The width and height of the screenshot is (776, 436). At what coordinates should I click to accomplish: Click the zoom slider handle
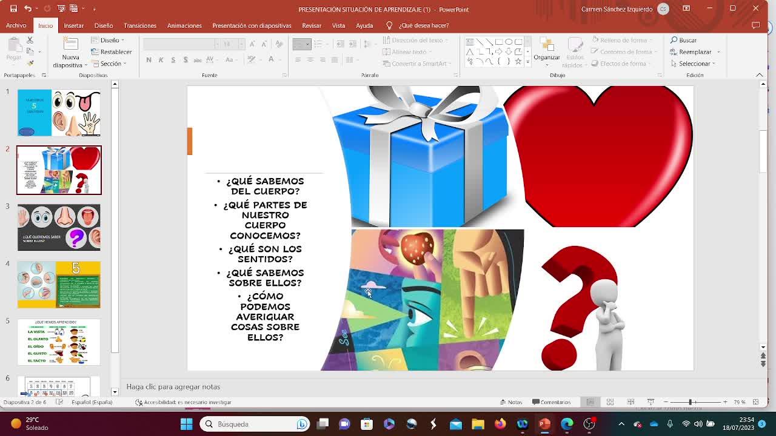[x=690, y=402]
